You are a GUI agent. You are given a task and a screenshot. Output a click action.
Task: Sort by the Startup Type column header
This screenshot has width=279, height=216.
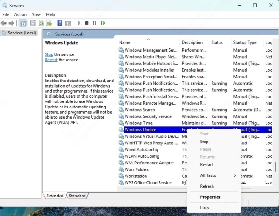[247, 42]
